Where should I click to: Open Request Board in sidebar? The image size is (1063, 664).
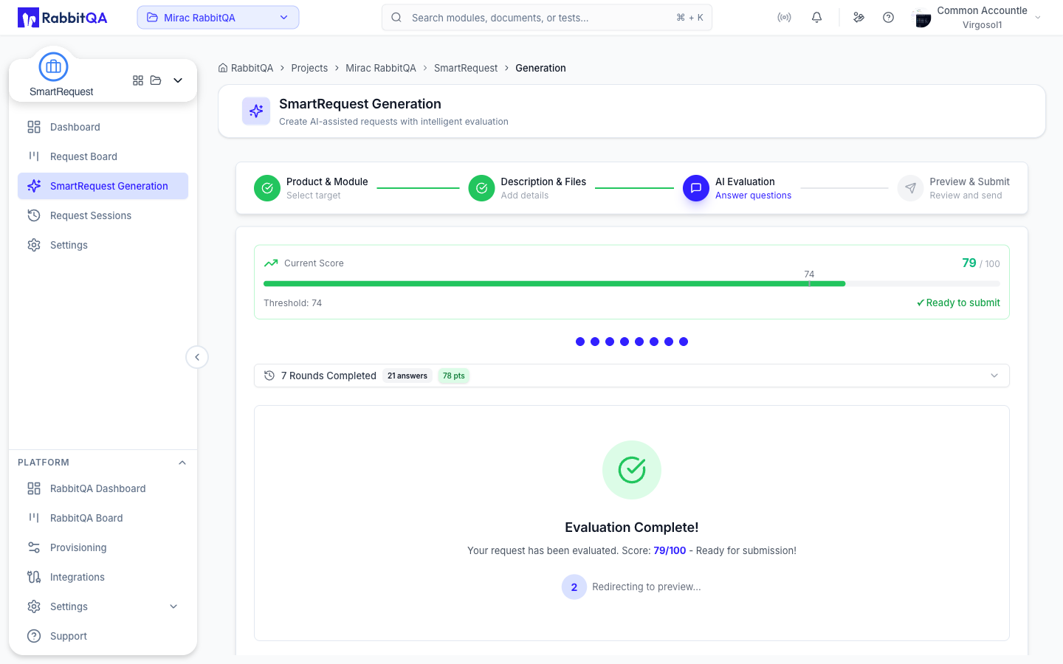point(103,156)
